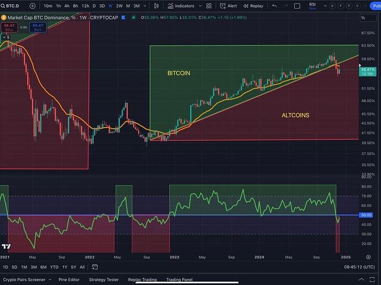Toggle the percent scale button

363,18
